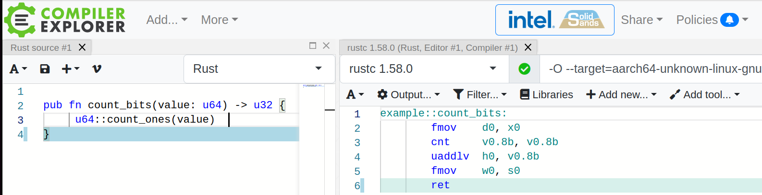The width and height of the screenshot is (762, 195).
Task: Click the 'fmov d0, x0' assembly line
Action: click(476, 128)
